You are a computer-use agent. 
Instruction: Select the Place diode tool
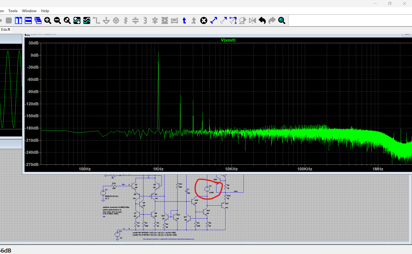coord(155,20)
